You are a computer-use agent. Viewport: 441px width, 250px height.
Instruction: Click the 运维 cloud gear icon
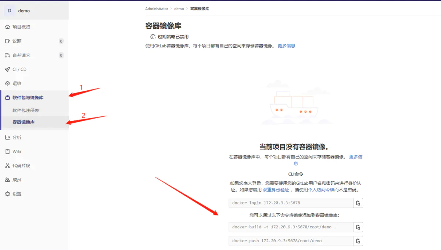point(7,83)
